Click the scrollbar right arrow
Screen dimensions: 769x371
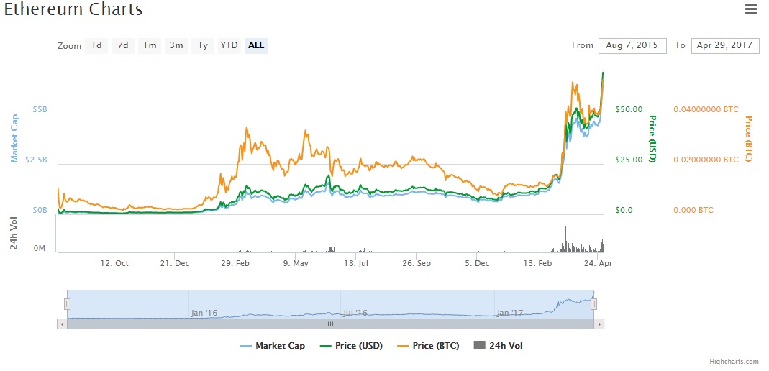tap(599, 324)
